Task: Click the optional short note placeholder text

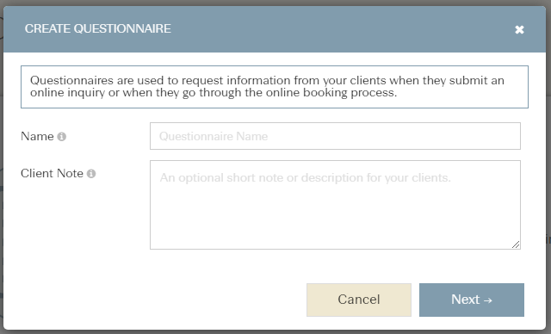Action: coord(305,177)
